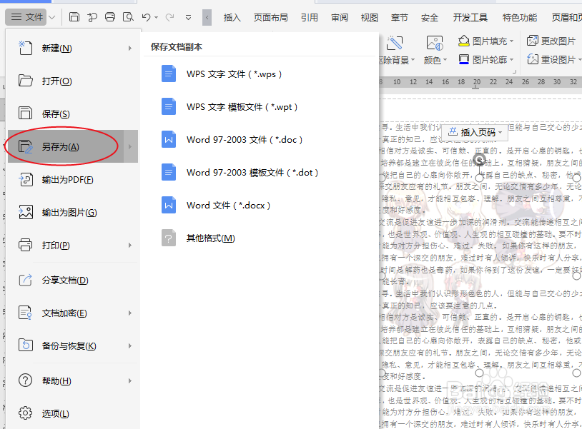Expand the 新建(N) submenu arrow

[x=130, y=48]
